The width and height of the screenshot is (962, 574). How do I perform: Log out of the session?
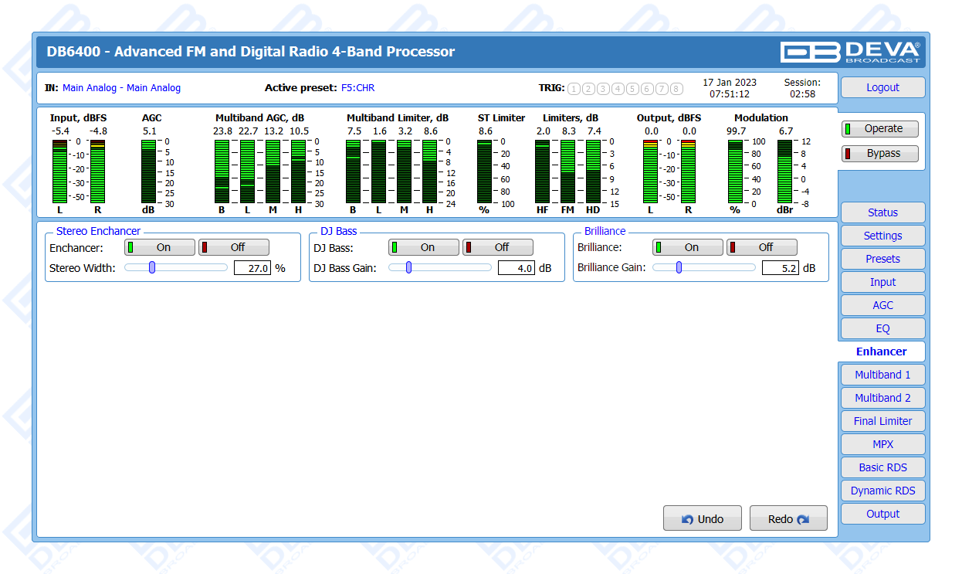[882, 87]
